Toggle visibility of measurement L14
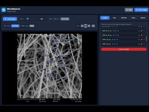The width and height of the screenshot is (149, 112). click(139, 40)
